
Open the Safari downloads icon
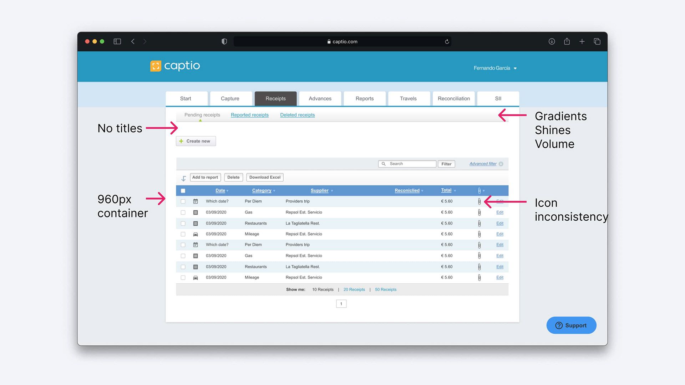click(552, 41)
